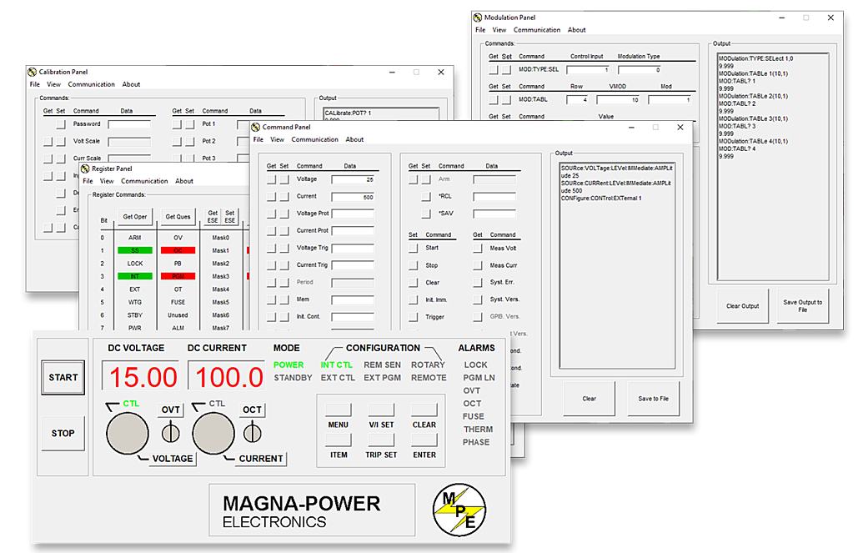Image resolution: width=868 pixels, height=553 pixels.
Task: Click the Clear button under Command Panel output
Action: point(589,399)
